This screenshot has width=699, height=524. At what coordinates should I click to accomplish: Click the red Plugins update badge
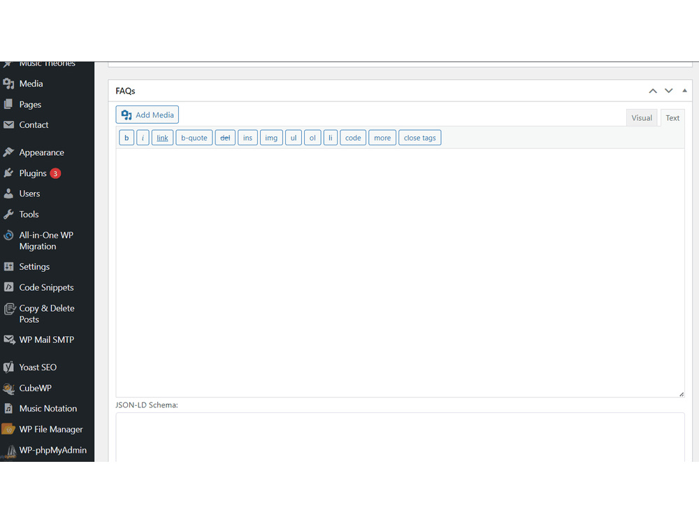(55, 173)
